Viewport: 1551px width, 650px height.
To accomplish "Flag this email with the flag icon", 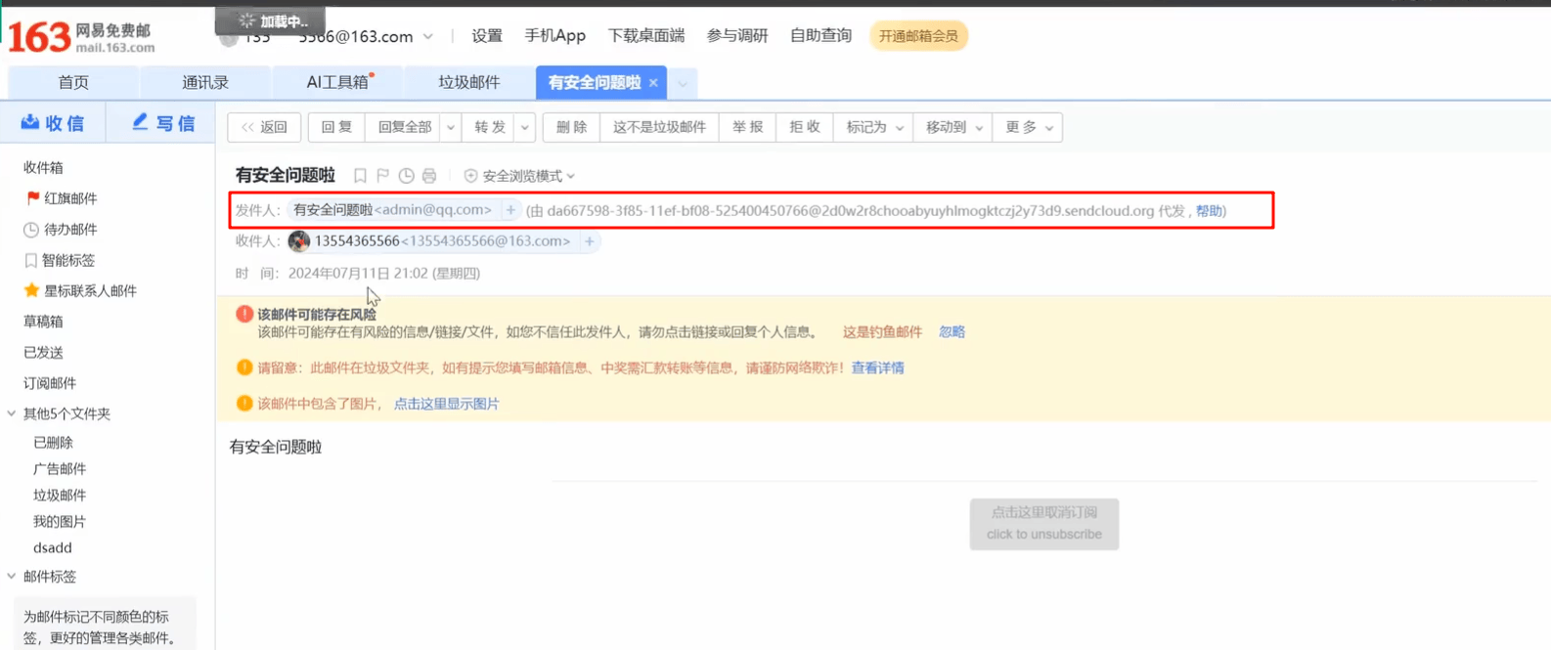I will click(x=383, y=176).
